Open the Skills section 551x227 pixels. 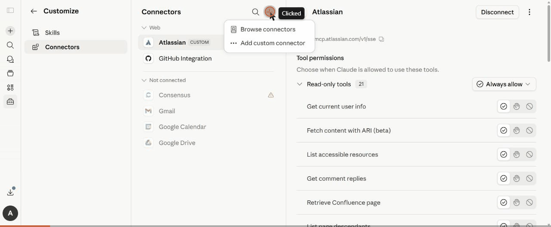[x=76, y=33]
